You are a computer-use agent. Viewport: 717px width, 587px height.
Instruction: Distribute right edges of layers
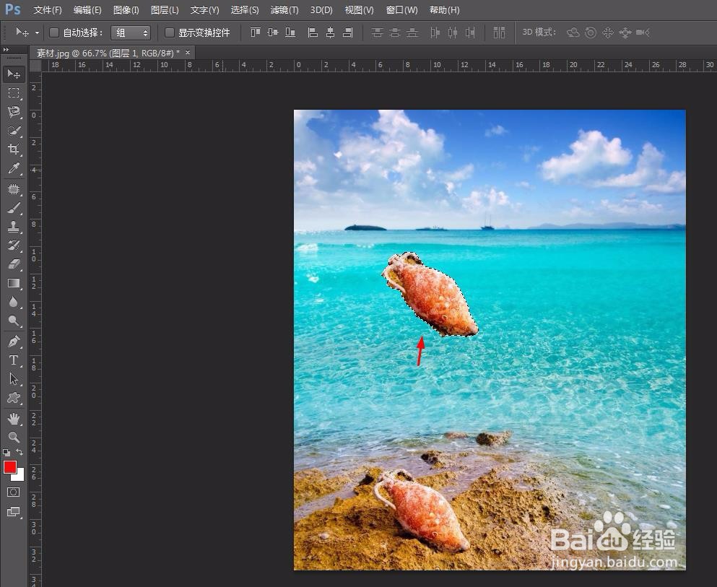click(469, 32)
